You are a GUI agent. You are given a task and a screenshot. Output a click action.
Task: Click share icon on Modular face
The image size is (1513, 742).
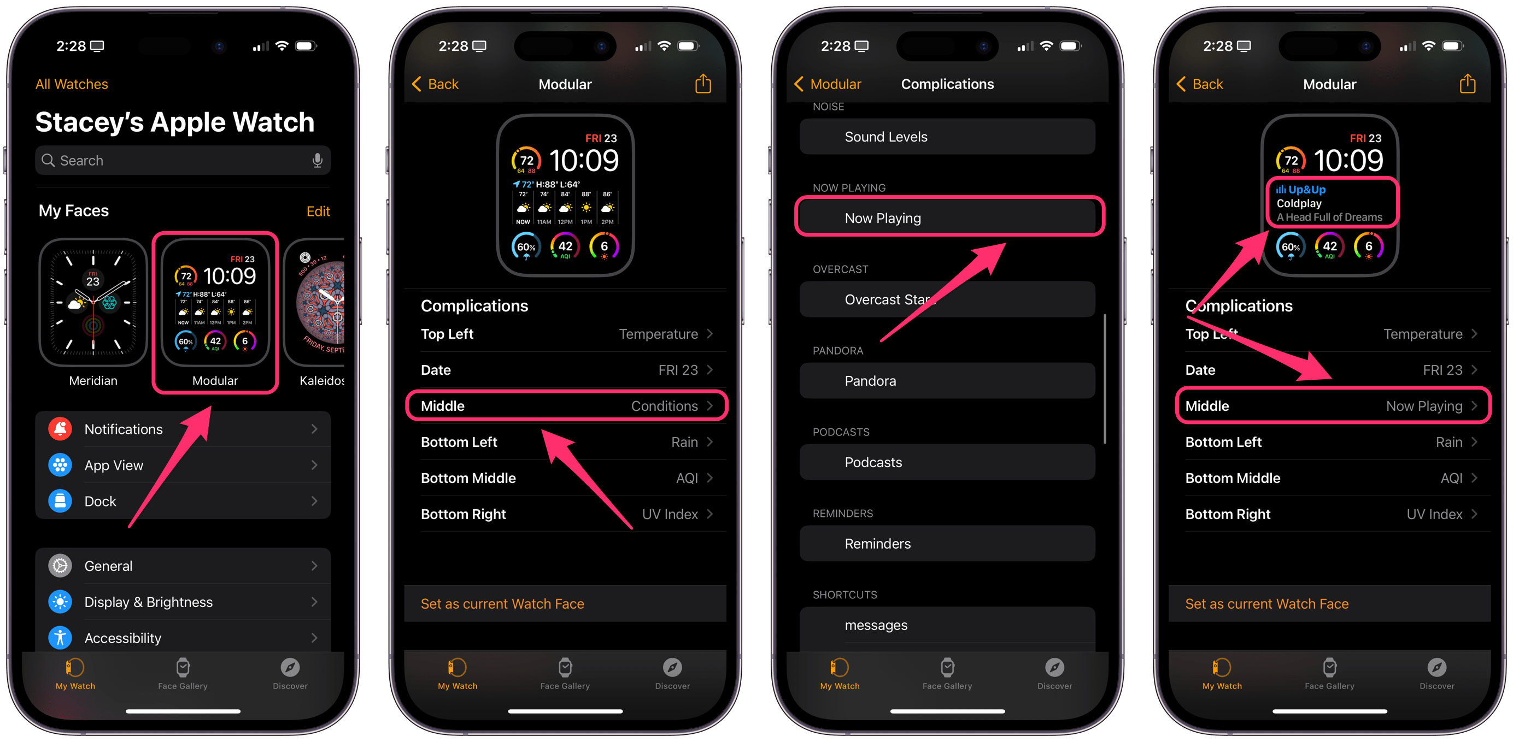point(705,84)
